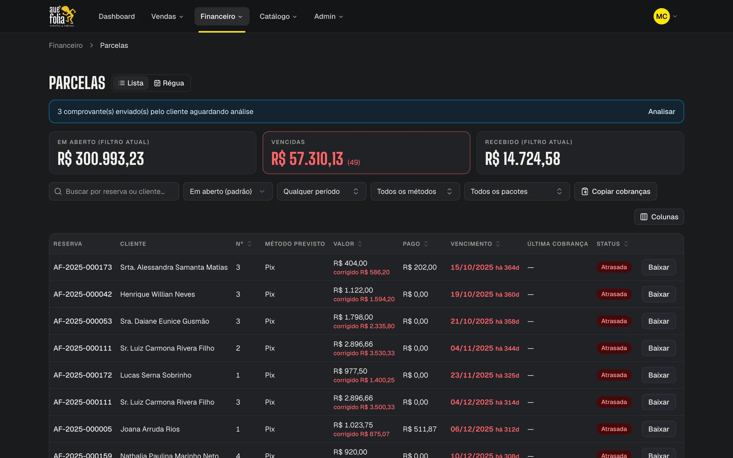Switch to Lista view
Image resolution: width=733 pixels, height=458 pixels.
131,83
